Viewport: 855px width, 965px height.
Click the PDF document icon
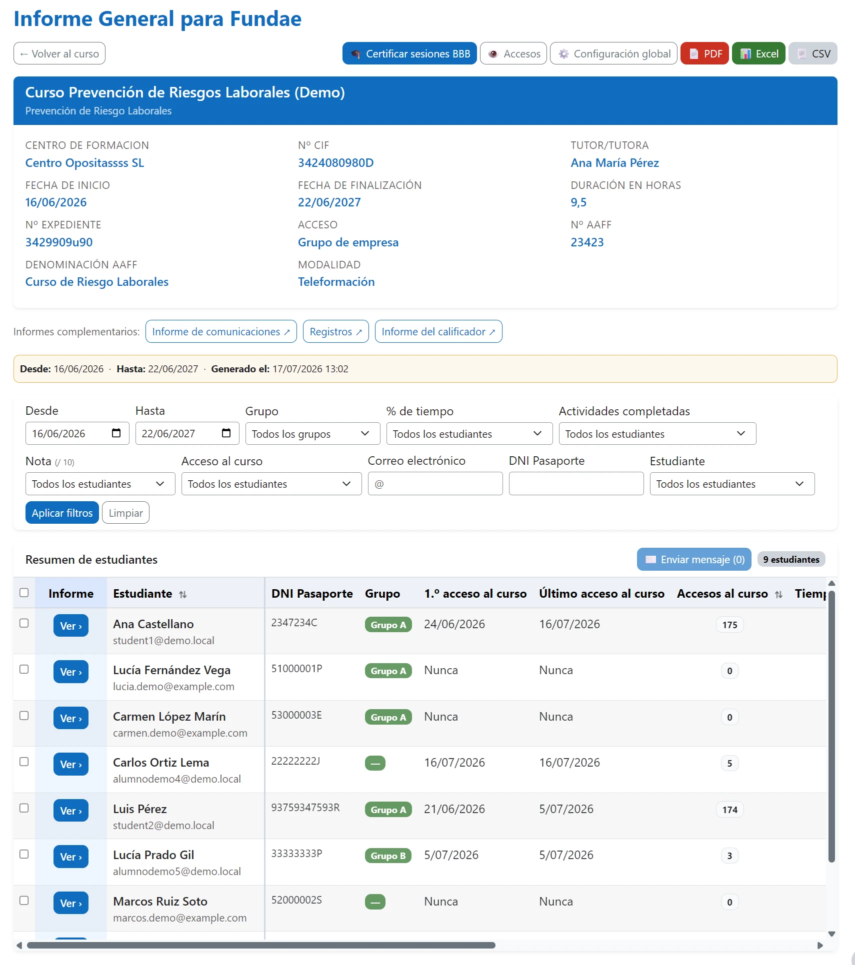[x=693, y=54]
